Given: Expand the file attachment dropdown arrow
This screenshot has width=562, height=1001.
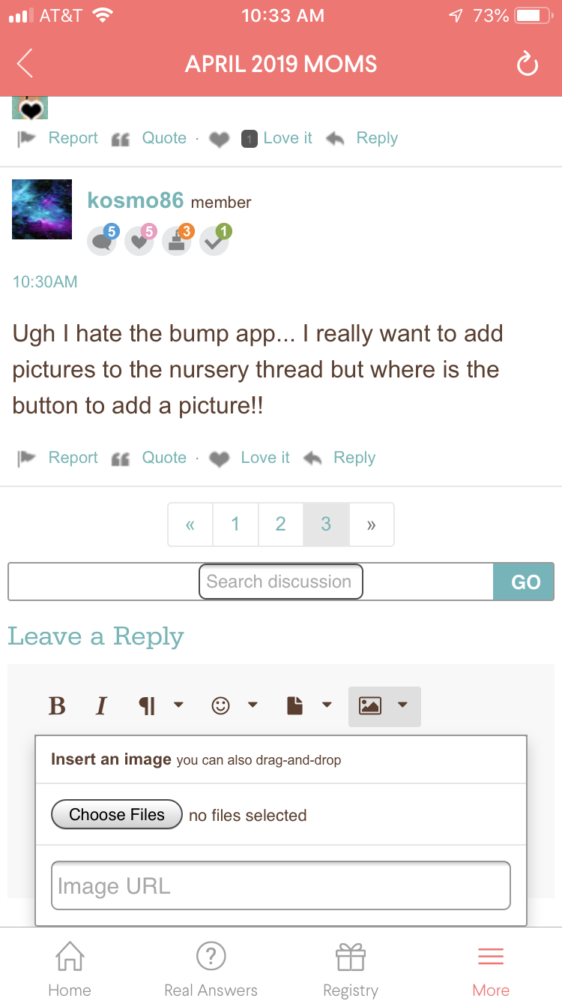Looking at the screenshot, I should (x=327, y=705).
